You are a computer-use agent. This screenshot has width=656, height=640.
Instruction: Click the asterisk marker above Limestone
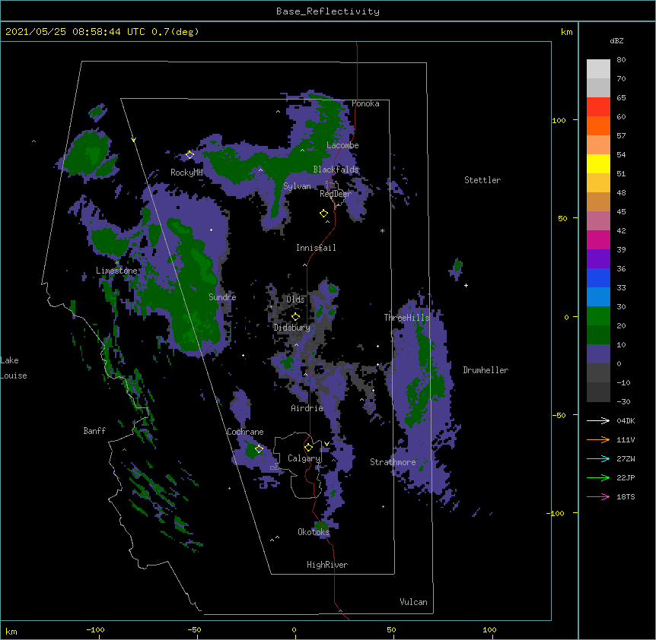click(116, 263)
